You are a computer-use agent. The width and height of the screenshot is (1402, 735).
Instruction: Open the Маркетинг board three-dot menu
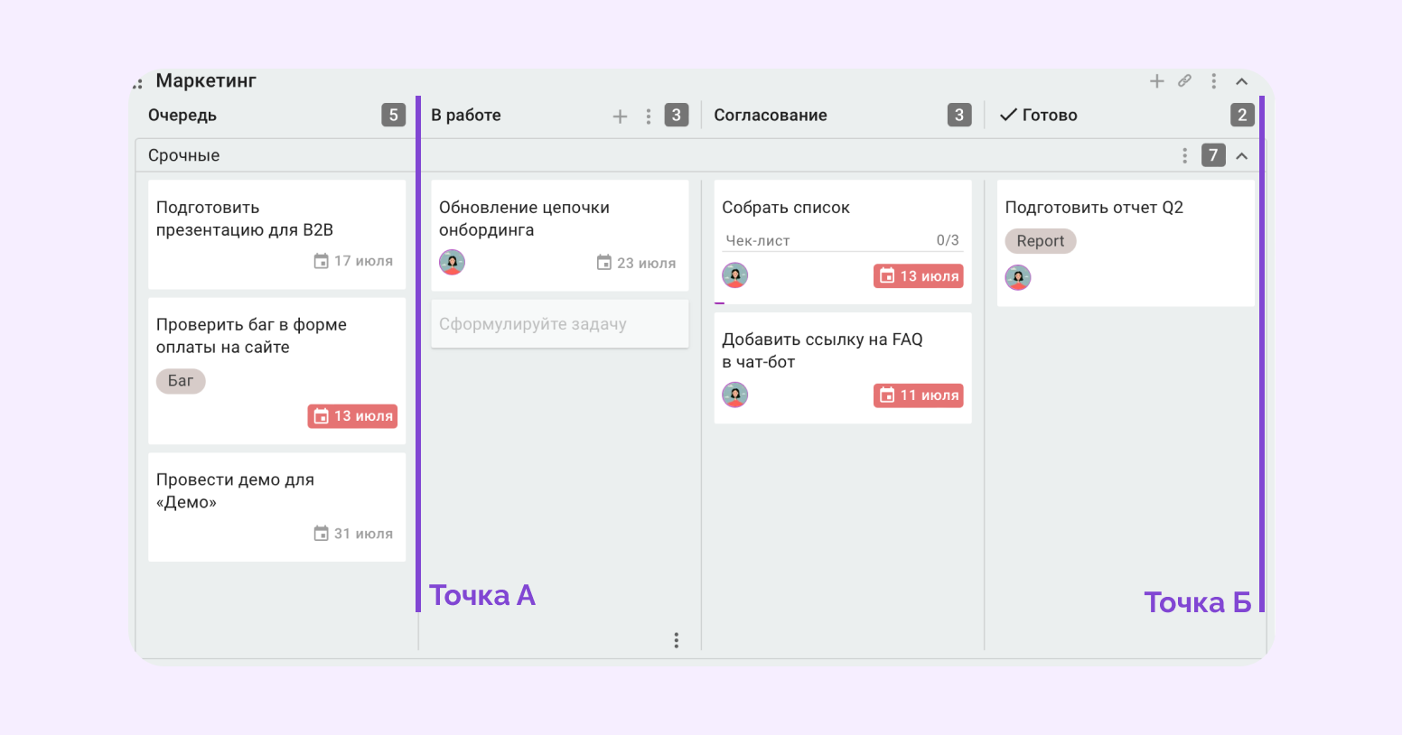pos(1213,81)
